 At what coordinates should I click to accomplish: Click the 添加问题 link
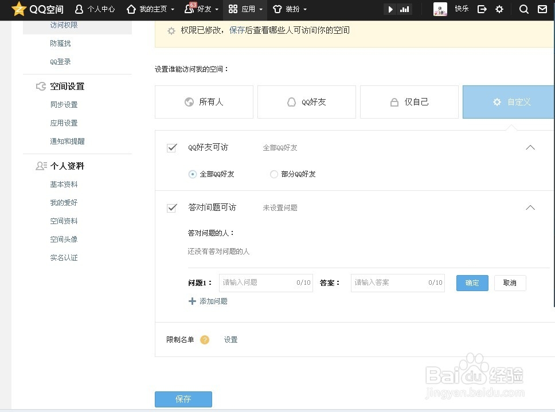pyautogui.click(x=213, y=301)
